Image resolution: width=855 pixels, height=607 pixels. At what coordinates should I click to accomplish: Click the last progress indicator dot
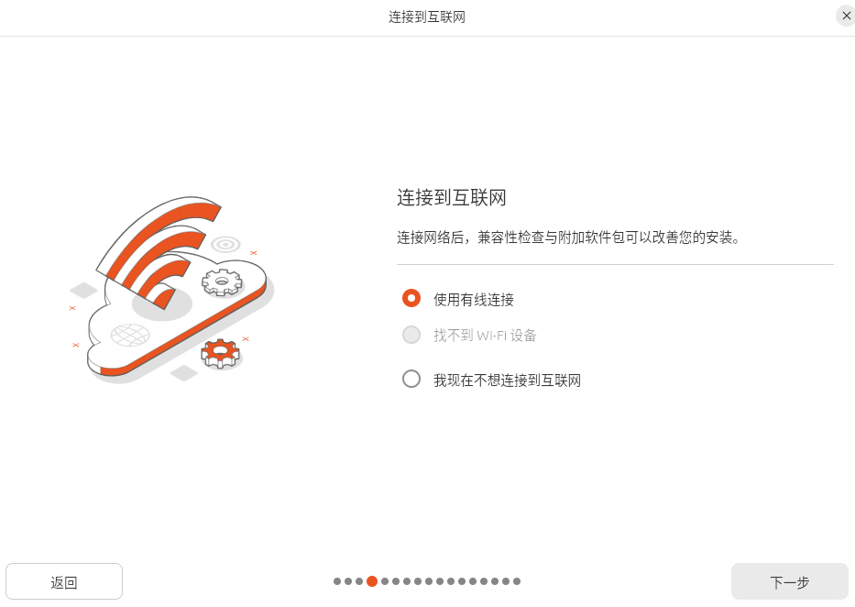tap(517, 581)
